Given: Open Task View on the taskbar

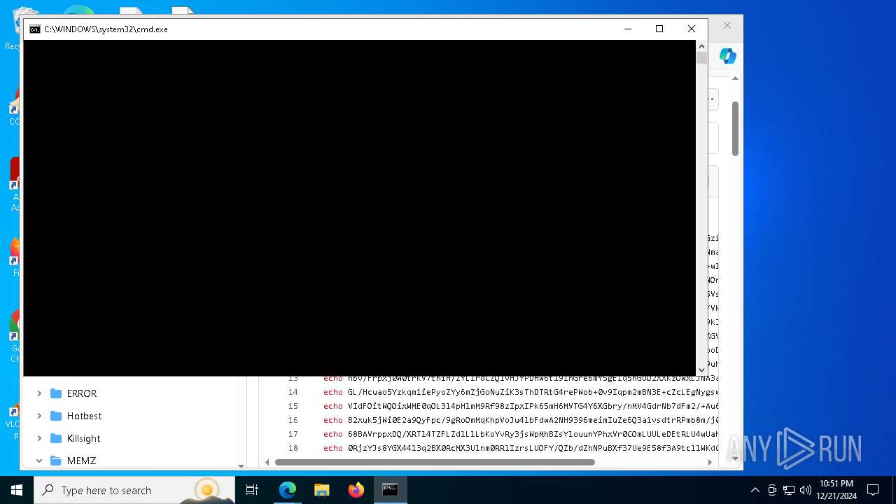Looking at the screenshot, I should [x=252, y=490].
